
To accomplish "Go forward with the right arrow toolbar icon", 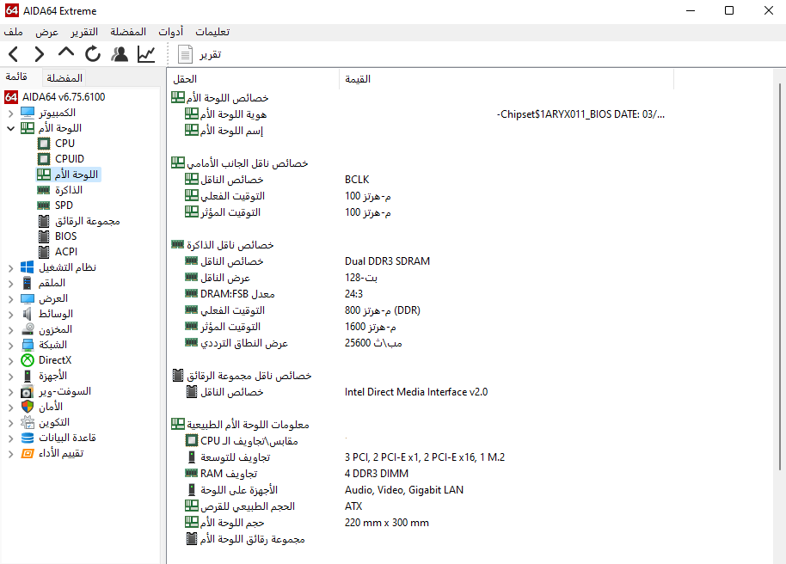I will click(39, 54).
